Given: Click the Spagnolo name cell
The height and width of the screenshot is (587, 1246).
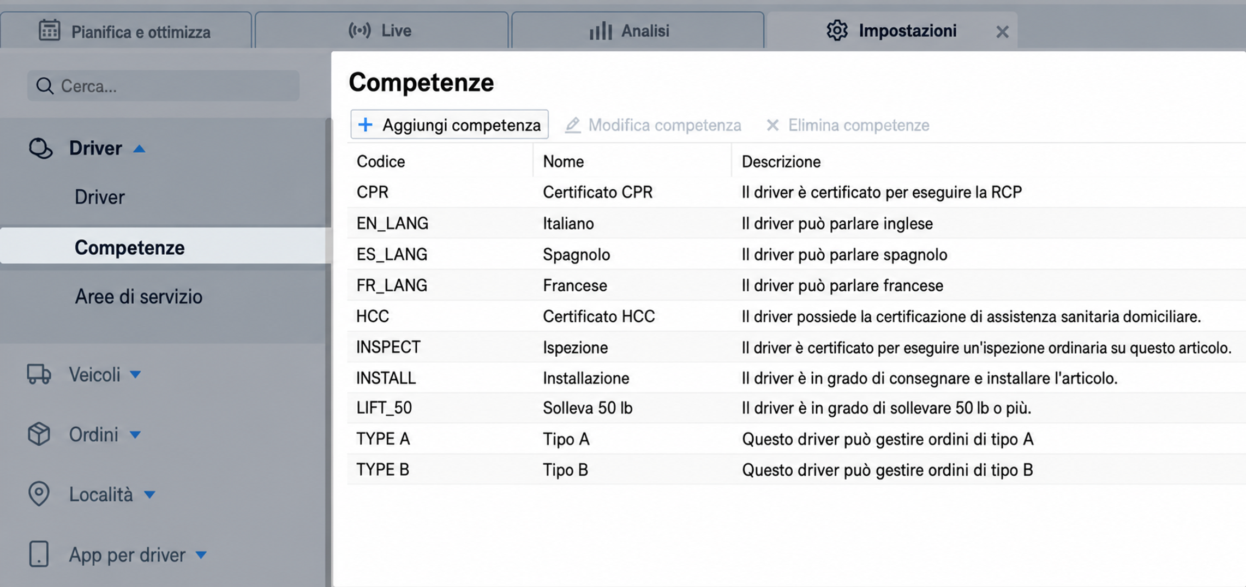Looking at the screenshot, I should coord(576,254).
